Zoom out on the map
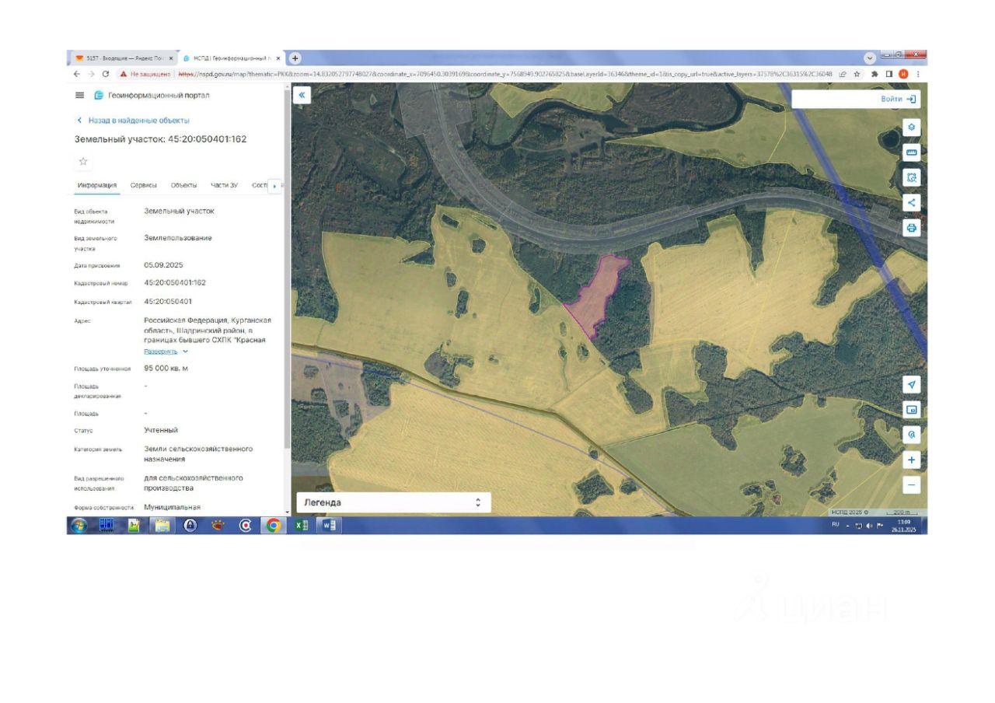995x703 pixels. click(912, 484)
